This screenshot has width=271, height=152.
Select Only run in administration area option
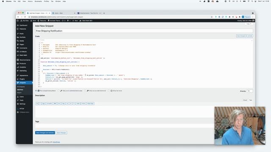pos(58,91)
